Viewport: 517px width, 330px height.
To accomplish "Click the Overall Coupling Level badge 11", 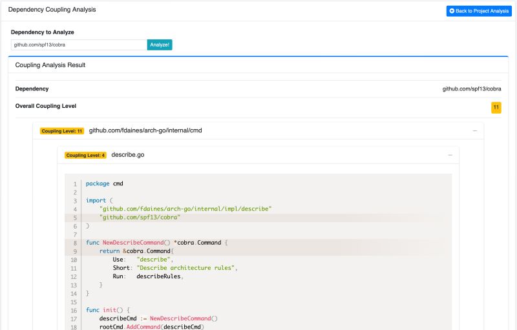I will tap(496, 107).
